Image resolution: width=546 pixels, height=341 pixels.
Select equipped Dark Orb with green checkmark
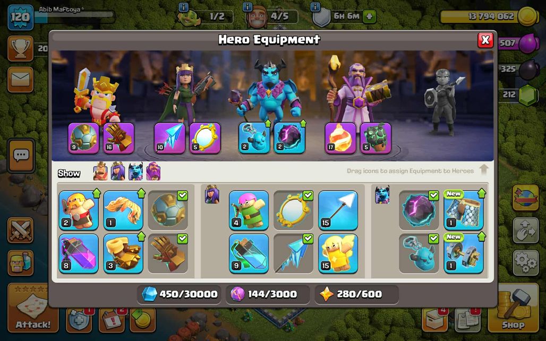pyautogui.click(x=419, y=210)
